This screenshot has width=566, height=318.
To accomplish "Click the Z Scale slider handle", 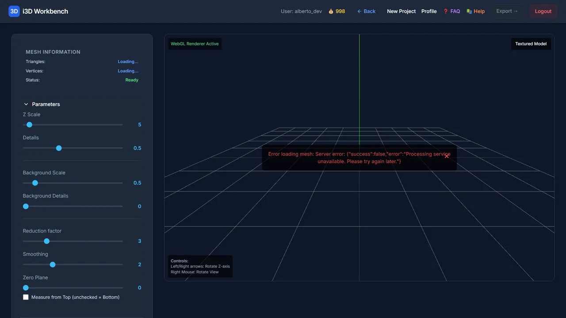I will point(30,125).
